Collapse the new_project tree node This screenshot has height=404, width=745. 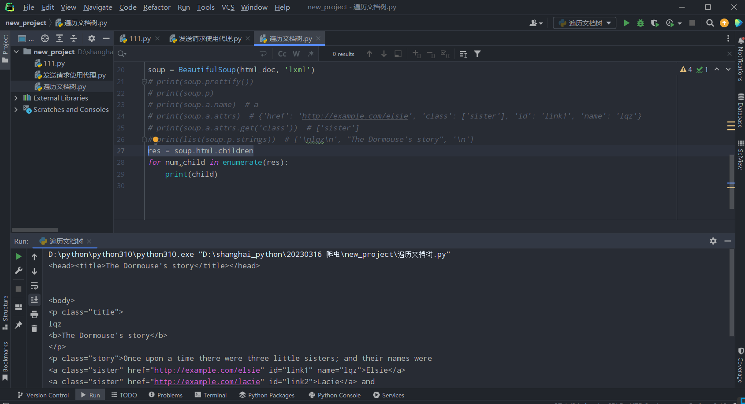[16, 52]
